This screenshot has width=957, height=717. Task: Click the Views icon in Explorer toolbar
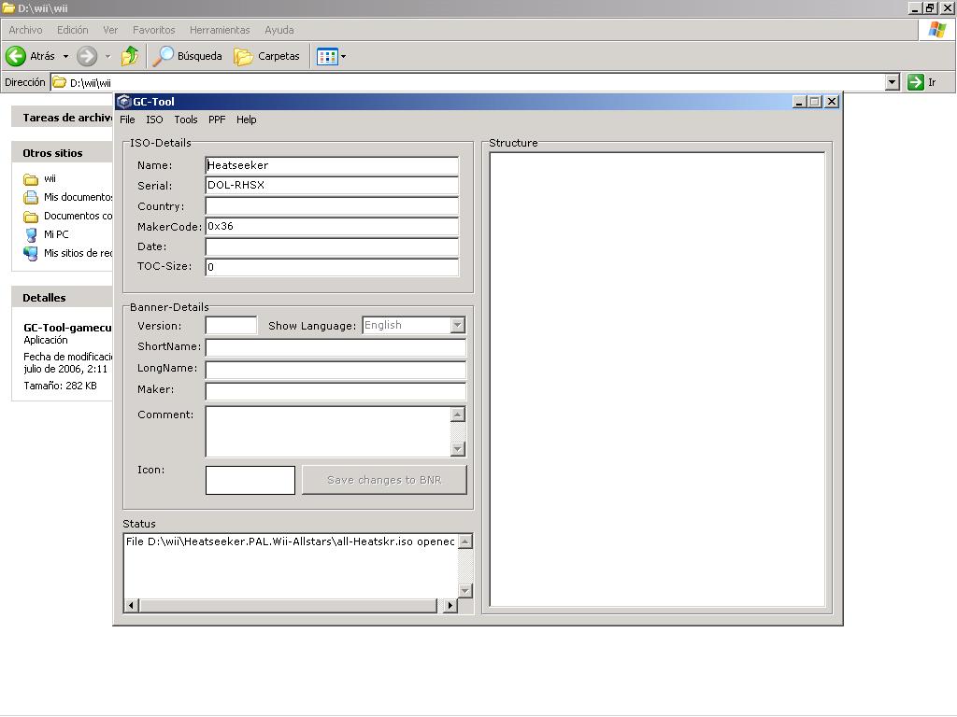point(327,56)
